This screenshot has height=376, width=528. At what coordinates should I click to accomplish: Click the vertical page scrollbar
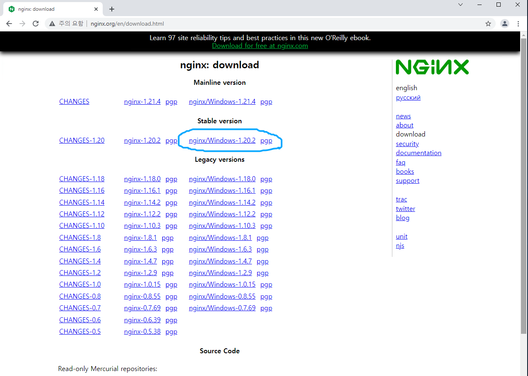pos(524,186)
